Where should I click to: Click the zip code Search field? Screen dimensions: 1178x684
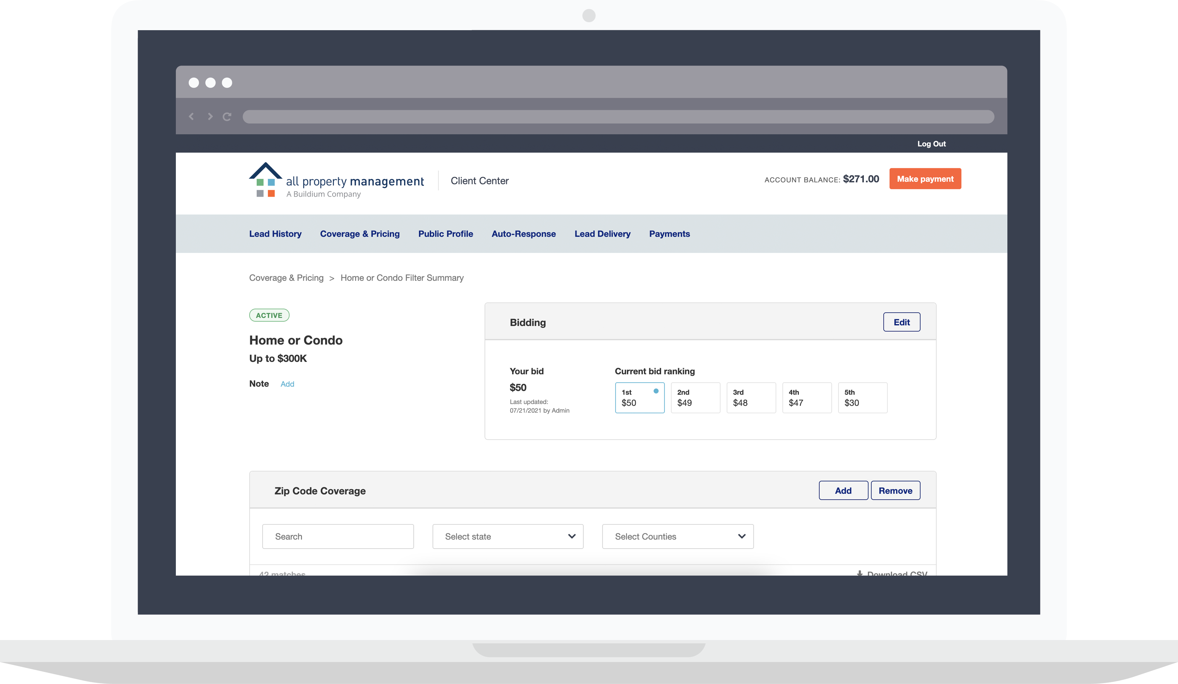pyautogui.click(x=338, y=536)
